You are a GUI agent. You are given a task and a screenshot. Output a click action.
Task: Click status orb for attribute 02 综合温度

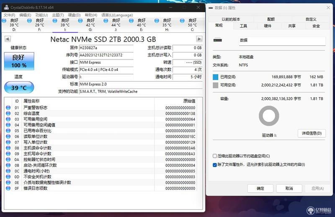pyautogui.click(x=8, y=113)
